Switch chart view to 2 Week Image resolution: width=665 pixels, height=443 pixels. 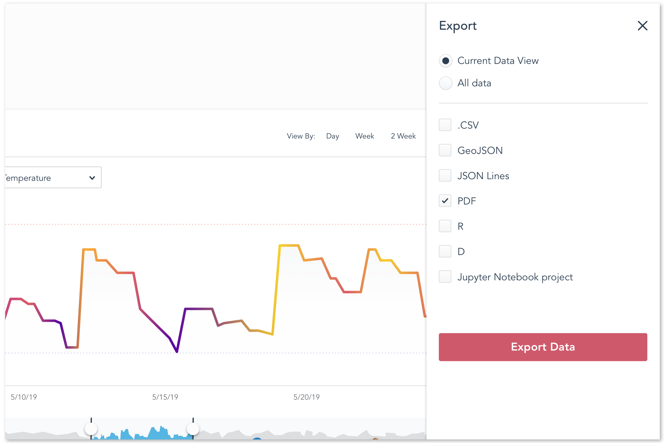pyautogui.click(x=403, y=136)
